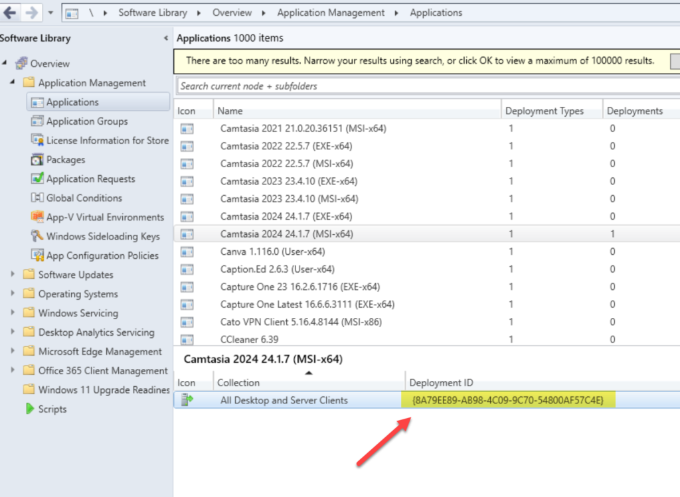Image resolution: width=680 pixels, height=497 pixels.
Task: Click the app icon for Camtasia 2021 row
Action: coord(187,129)
